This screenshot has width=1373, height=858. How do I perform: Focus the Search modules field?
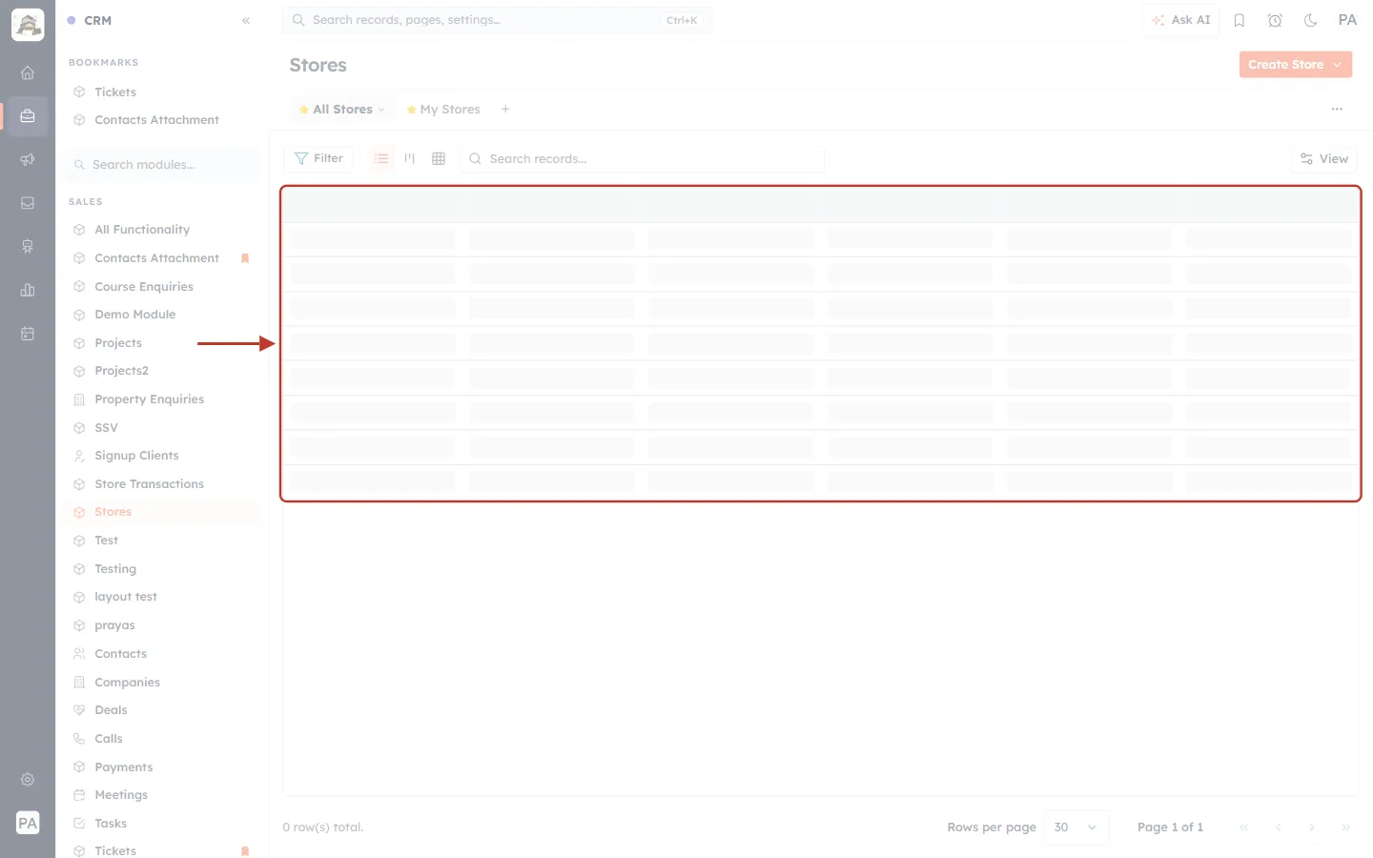pos(163,165)
